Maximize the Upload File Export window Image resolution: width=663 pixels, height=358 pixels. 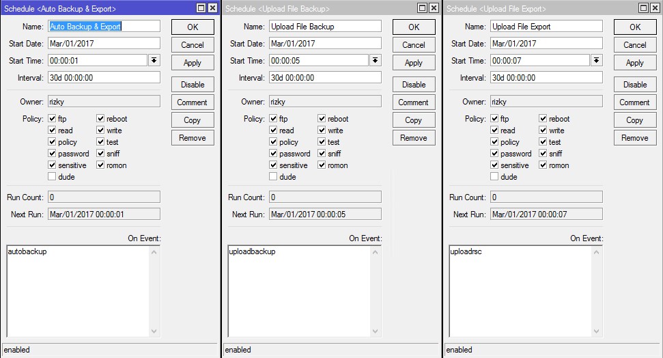pyautogui.click(x=643, y=8)
